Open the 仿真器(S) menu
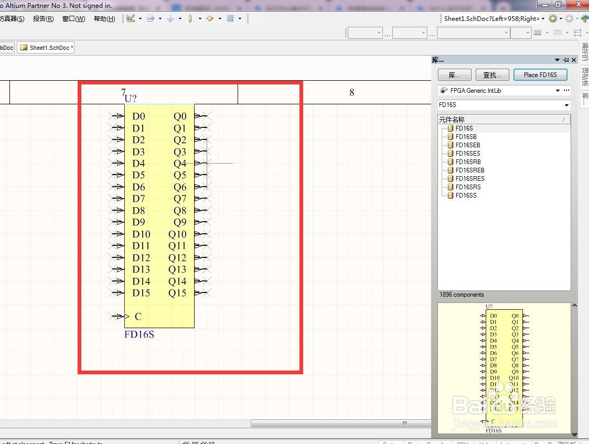The height and width of the screenshot is (444, 589). click(12, 19)
